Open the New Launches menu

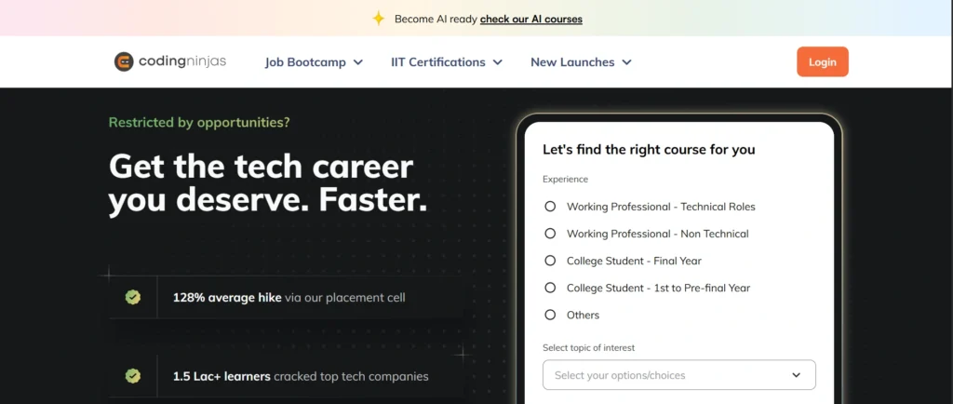point(581,62)
